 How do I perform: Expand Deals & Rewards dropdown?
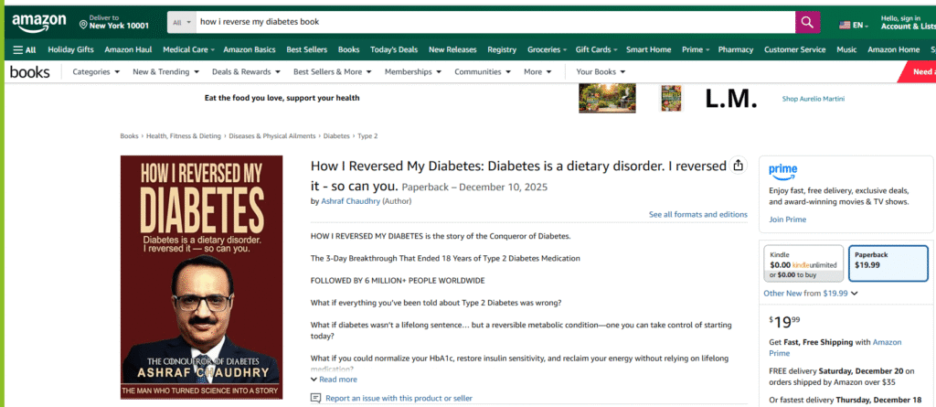[x=246, y=71]
